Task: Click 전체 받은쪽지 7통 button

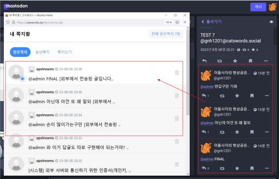Action: click(166, 34)
